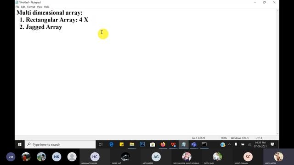Open the View menu

point(40,7)
